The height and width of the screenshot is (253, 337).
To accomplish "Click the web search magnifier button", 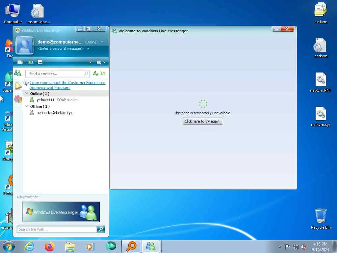I will click(101, 229).
